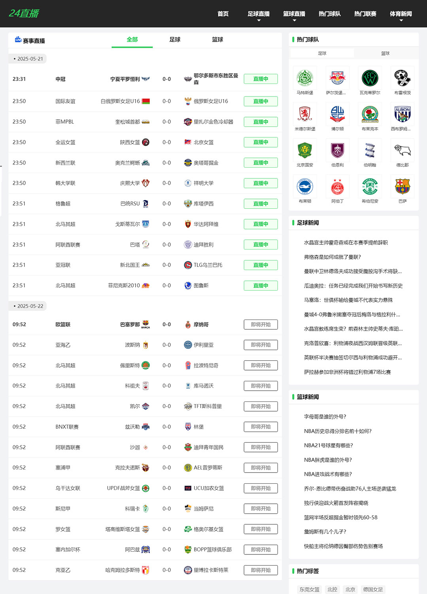Click 直播中 button for 宁夏平罗恒利 match
Image resolution: width=427 pixels, height=594 pixels.
tap(261, 79)
